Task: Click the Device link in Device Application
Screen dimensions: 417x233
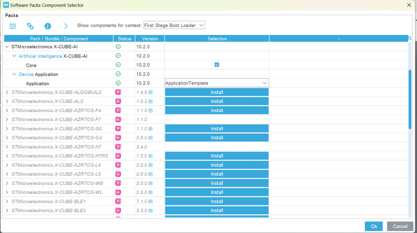Action: 26,74
